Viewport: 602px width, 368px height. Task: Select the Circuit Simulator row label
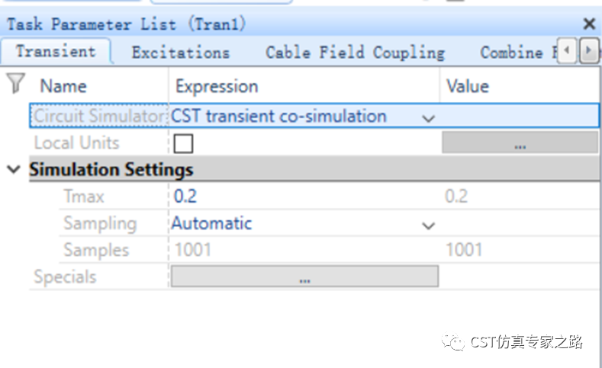[99, 116]
